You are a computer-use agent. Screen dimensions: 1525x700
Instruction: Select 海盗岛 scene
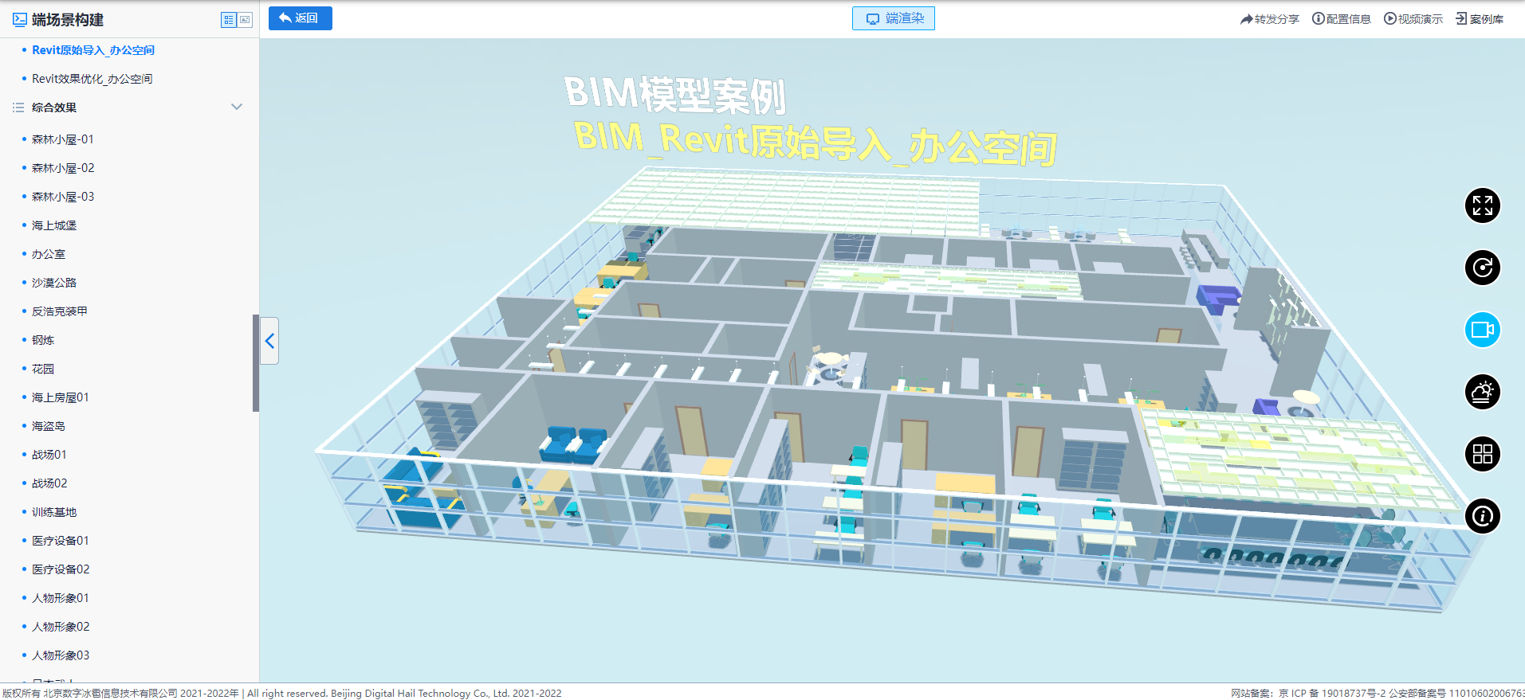click(x=49, y=426)
